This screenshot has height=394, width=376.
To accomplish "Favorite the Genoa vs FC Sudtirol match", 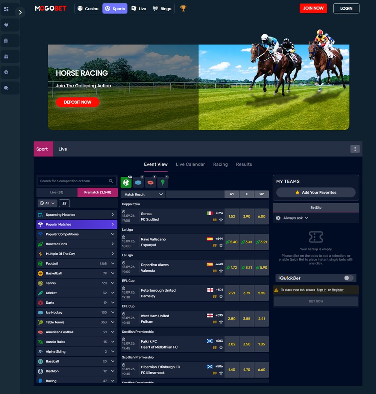I will pos(221,220).
